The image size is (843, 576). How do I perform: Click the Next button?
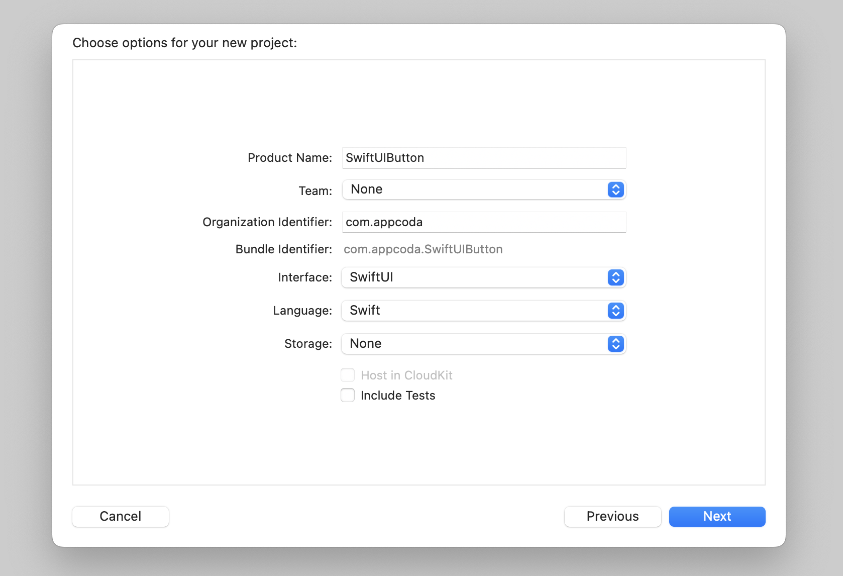[x=717, y=516]
